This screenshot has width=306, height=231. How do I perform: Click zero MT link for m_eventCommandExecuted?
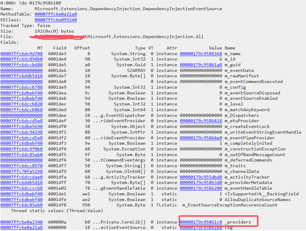coord(22,81)
